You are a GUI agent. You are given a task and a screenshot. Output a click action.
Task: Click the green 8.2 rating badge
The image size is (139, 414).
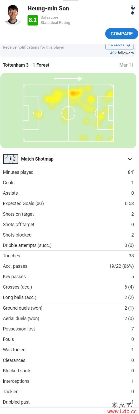point(33,20)
